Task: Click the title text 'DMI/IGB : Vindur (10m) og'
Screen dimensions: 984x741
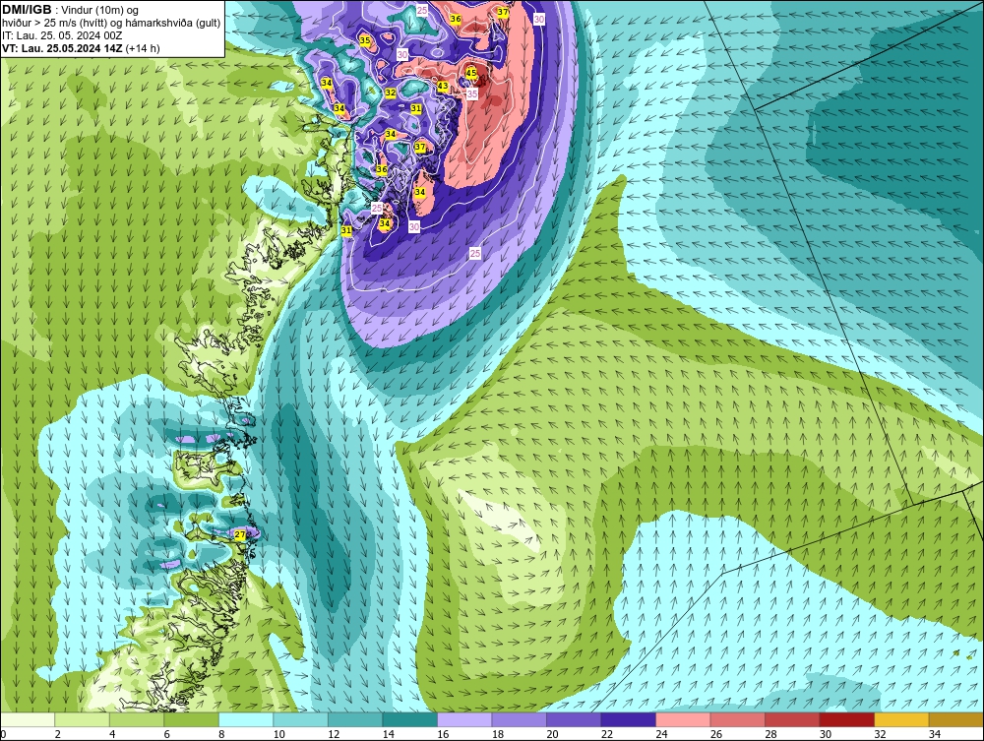Action: click(x=71, y=10)
